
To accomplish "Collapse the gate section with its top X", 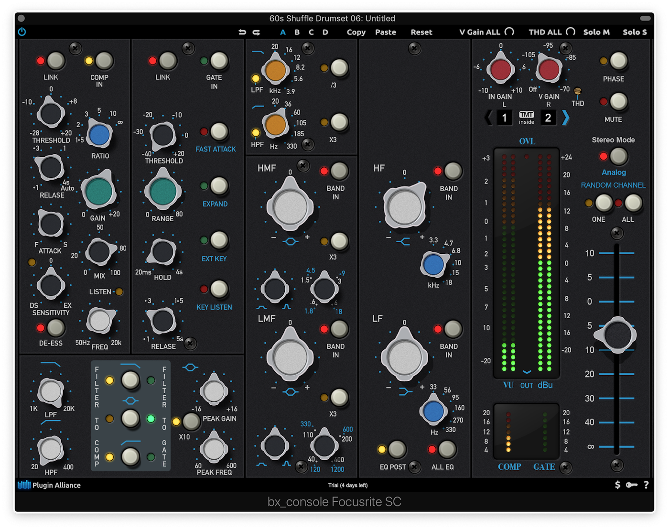I will [188, 48].
